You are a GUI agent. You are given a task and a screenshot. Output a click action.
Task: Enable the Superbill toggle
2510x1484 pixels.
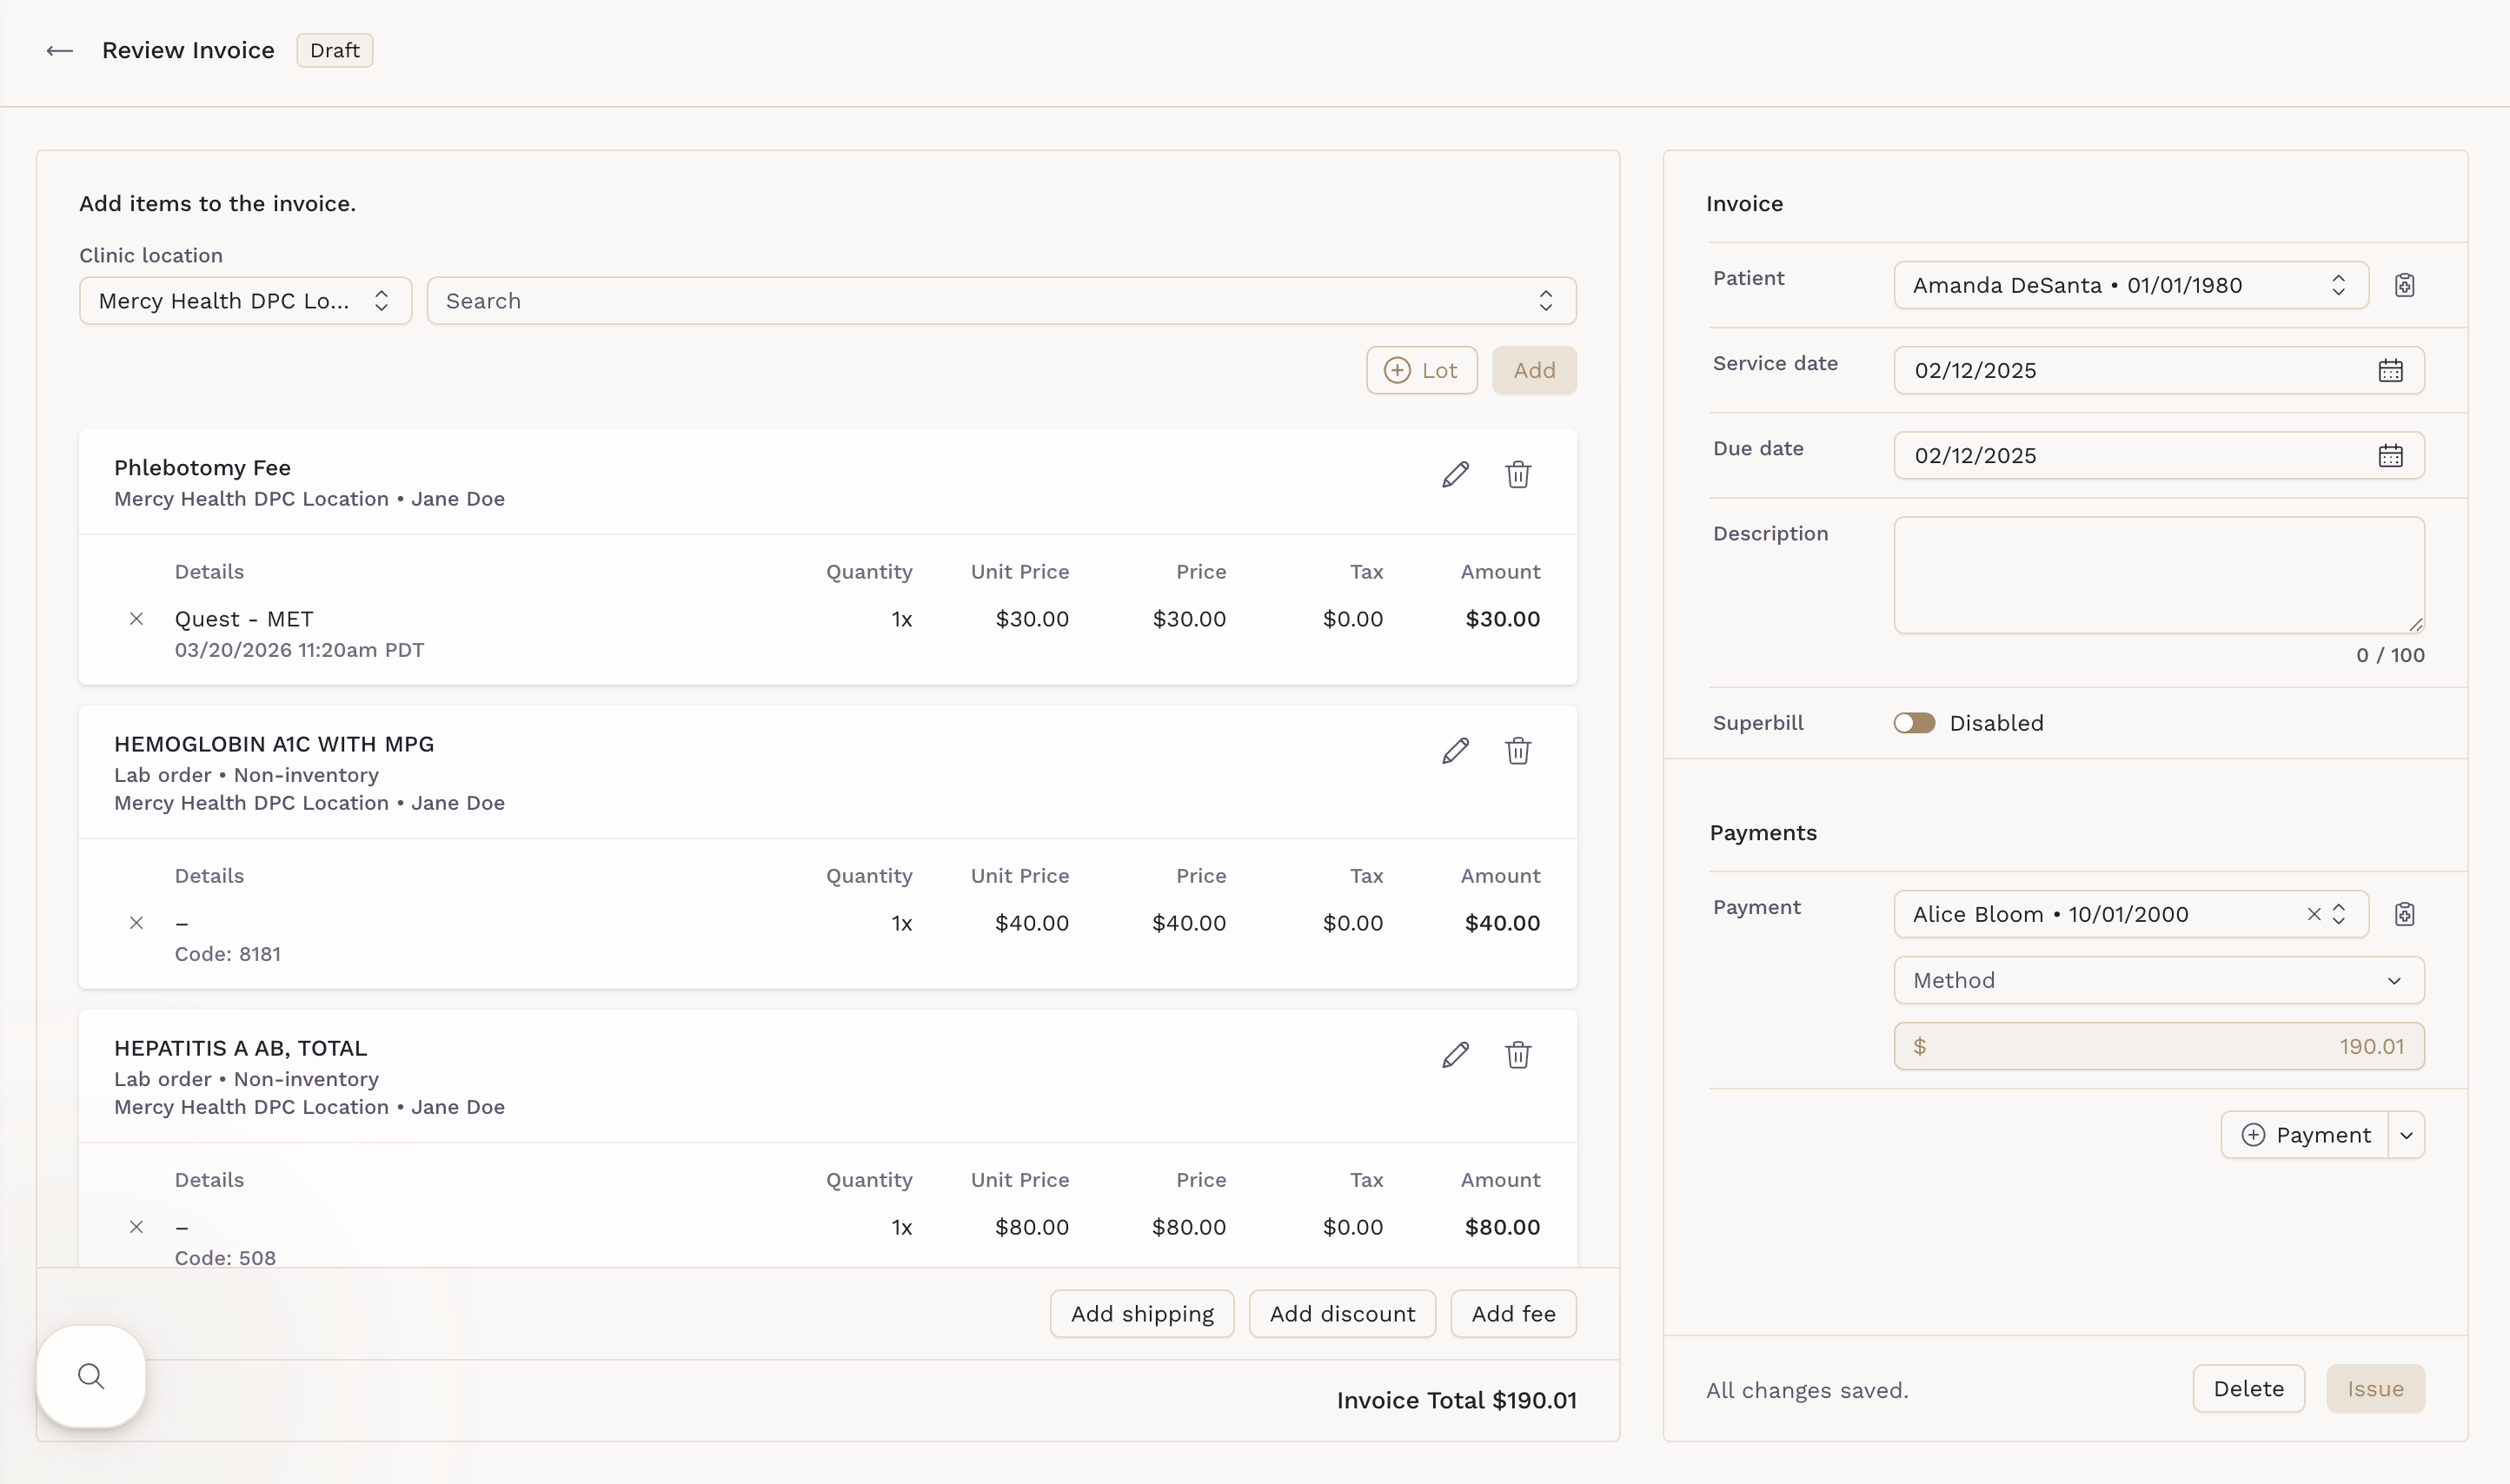coord(1914,723)
